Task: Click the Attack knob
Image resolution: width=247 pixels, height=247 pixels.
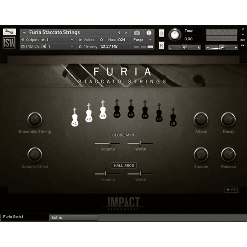Action: click(201, 119)
